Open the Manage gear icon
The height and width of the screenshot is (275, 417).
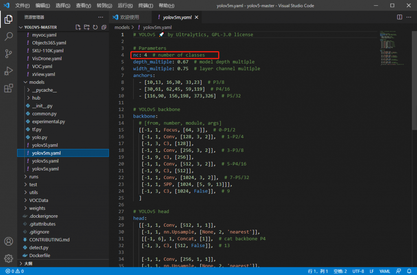(x=9, y=258)
